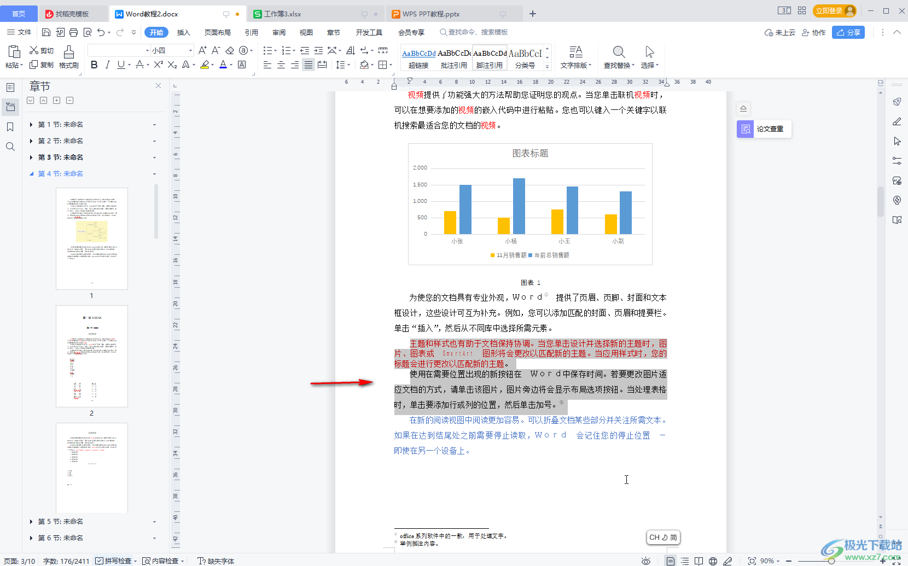Click the yellow highlight color swatch
Image resolution: width=908 pixels, height=566 pixels.
(205, 65)
